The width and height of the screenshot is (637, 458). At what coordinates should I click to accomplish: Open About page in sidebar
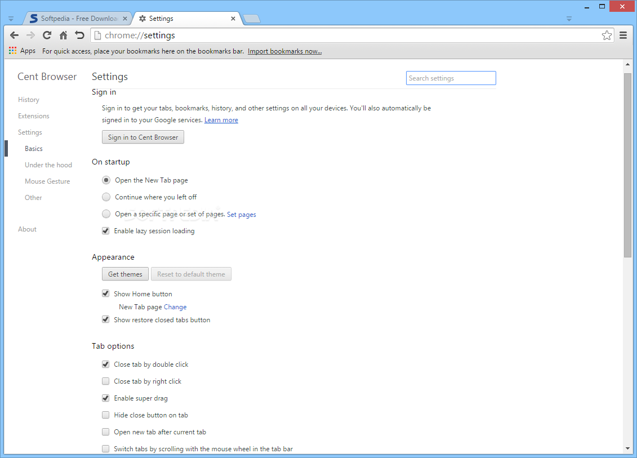coord(27,229)
